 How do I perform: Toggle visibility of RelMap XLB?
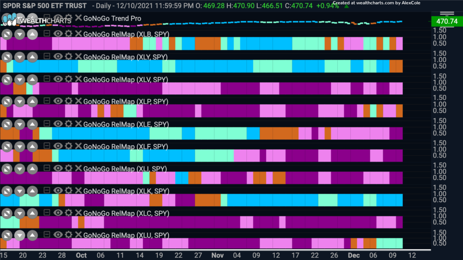58,33
